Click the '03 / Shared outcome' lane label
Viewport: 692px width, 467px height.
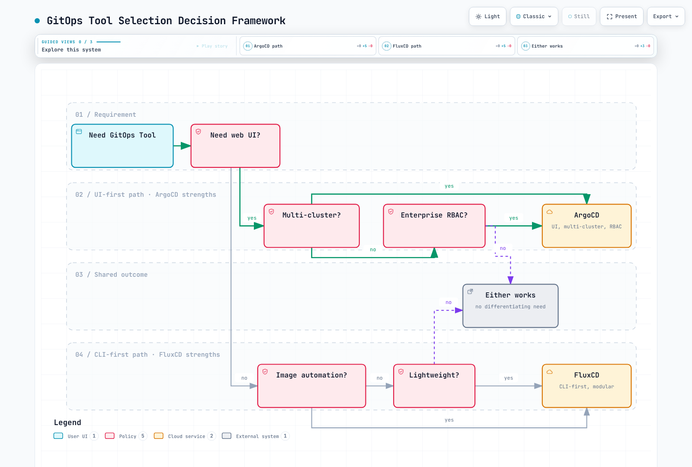(x=112, y=275)
